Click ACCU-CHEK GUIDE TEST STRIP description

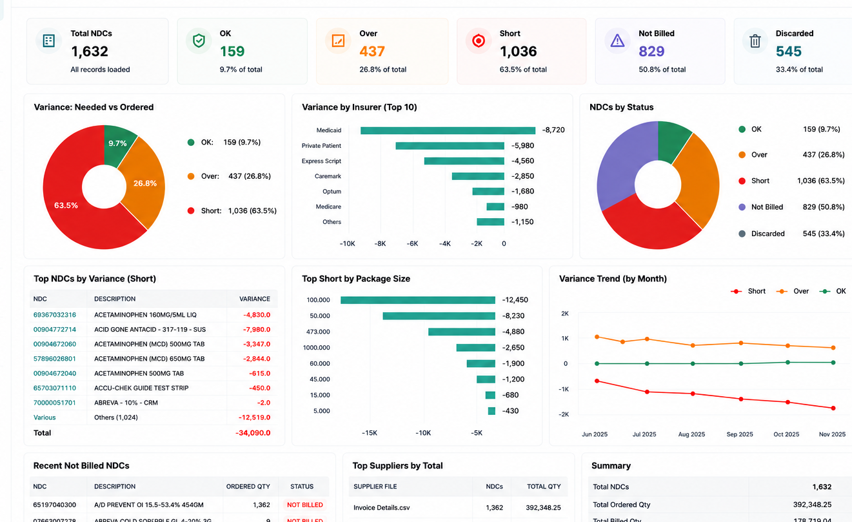141,388
